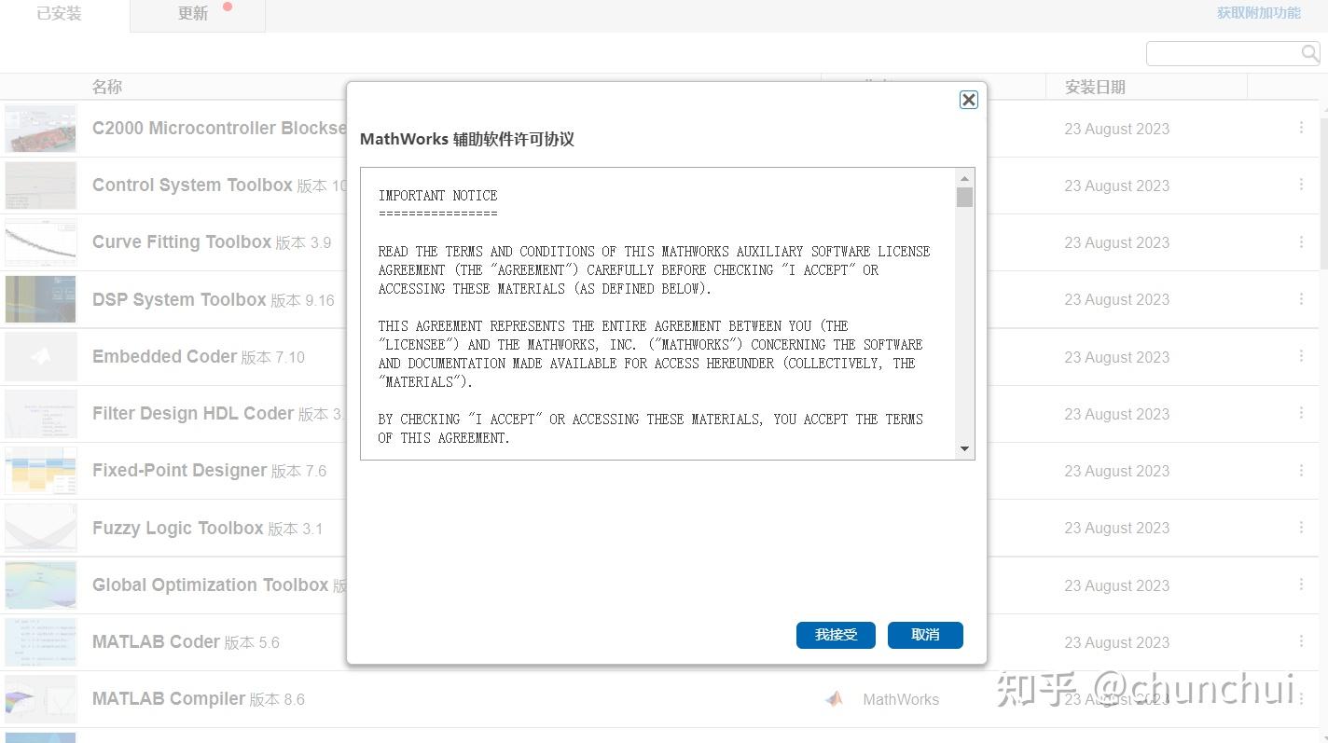Click the C2000 Microcontroller Blockset thumbnail icon
Image resolution: width=1328 pixels, height=743 pixels.
[x=40, y=129]
